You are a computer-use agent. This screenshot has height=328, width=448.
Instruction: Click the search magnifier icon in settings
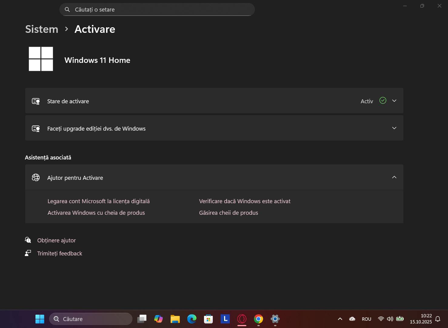67,9
